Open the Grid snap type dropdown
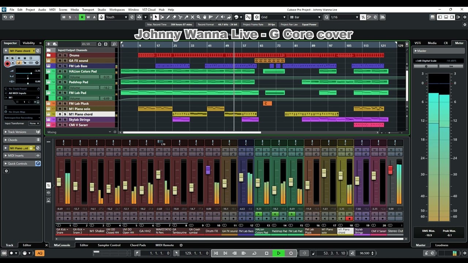Screen dimensions: 468x263 pos(273,17)
